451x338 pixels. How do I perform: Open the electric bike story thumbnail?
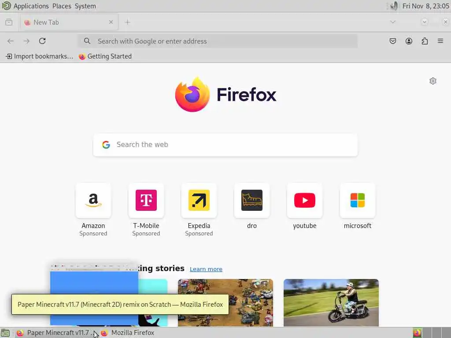tap(331, 303)
